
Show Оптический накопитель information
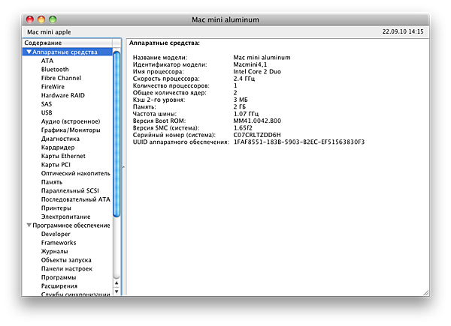pyautogui.click(x=75, y=173)
